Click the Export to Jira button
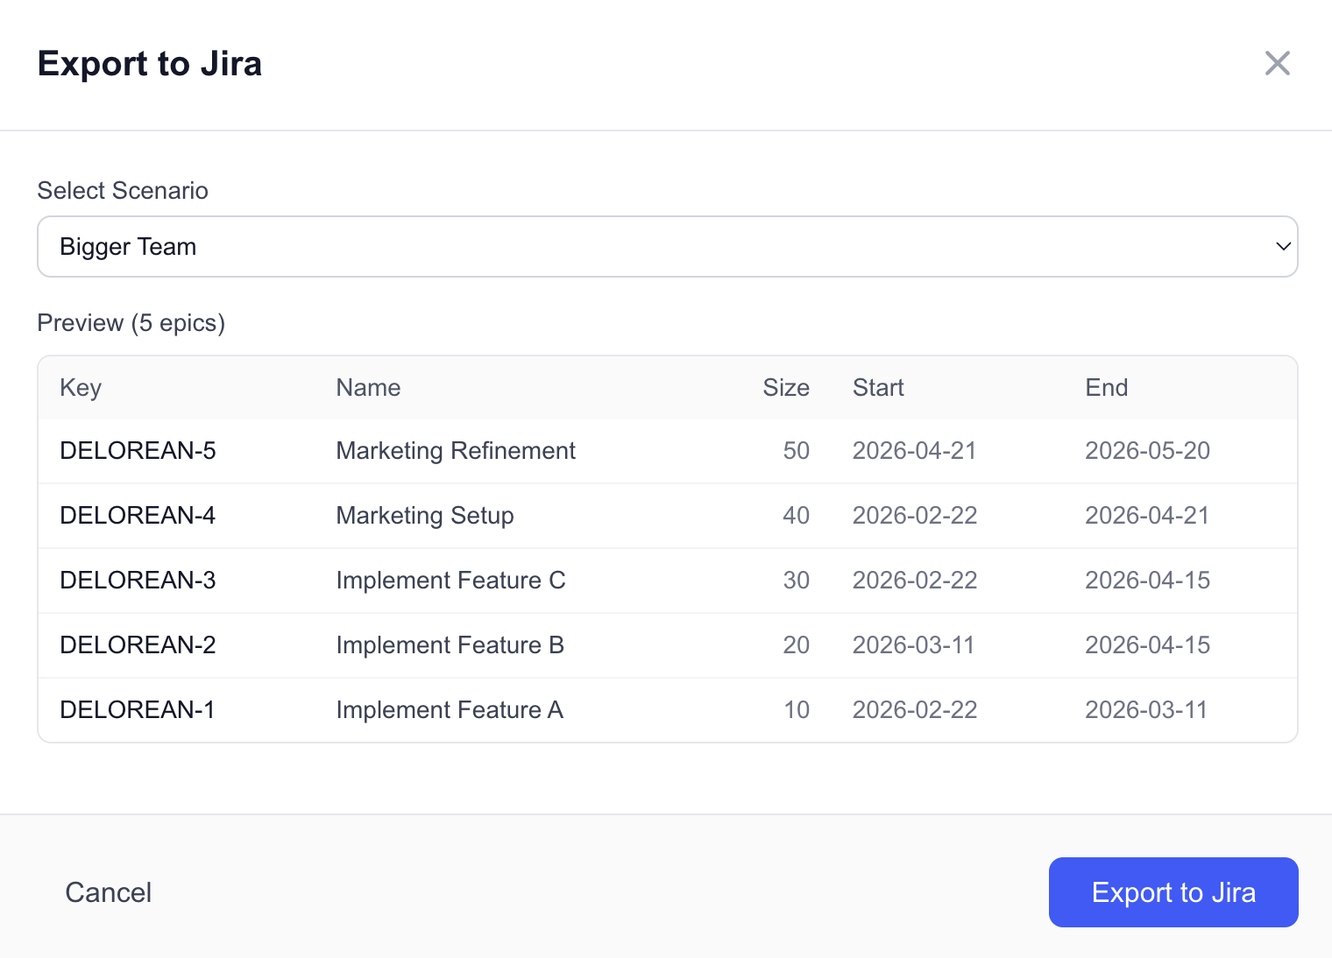This screenshot has width=1332, height=958. (x=1173, y=892)
